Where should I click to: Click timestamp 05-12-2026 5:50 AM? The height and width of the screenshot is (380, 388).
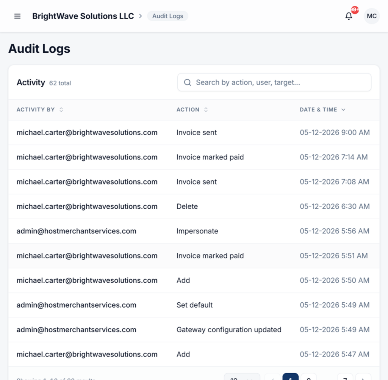[x=335, y=280]
